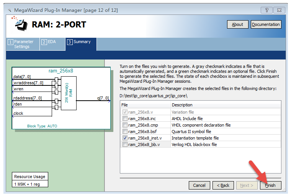Image resolution: width=291 pixels, height=196 pixels.
Task: Select the 'Variation file' description
Action: click(x=183, y=112)
